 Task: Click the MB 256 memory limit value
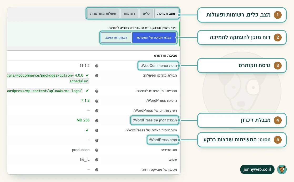click(83, 120)
